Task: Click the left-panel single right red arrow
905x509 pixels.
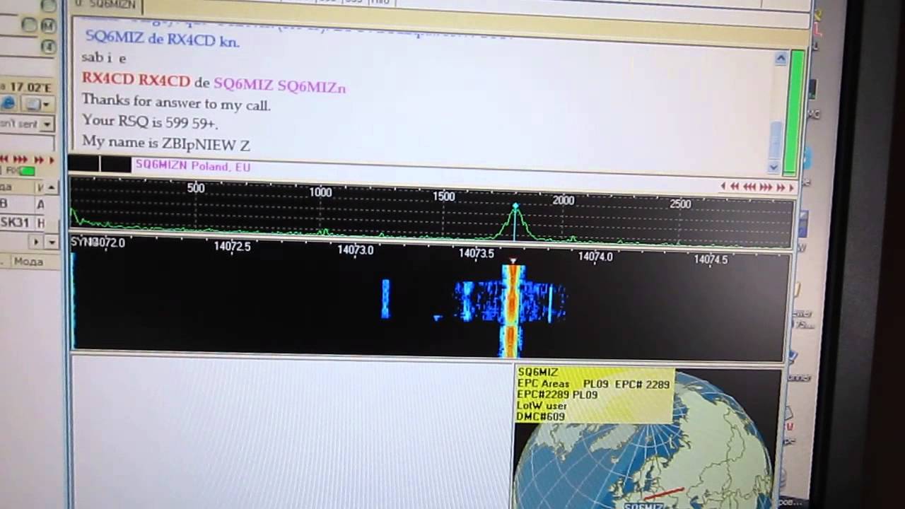Action: pyautogui.click(x=52, y=160)
